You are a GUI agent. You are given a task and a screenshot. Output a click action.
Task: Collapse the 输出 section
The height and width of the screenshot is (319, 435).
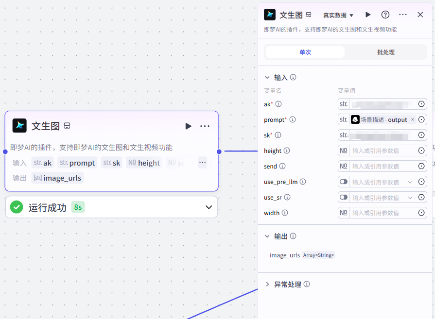coord(267,236)
